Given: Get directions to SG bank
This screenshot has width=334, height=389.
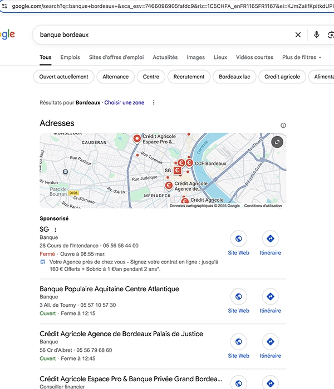Looking at the screenshot, I should [270, 239].
